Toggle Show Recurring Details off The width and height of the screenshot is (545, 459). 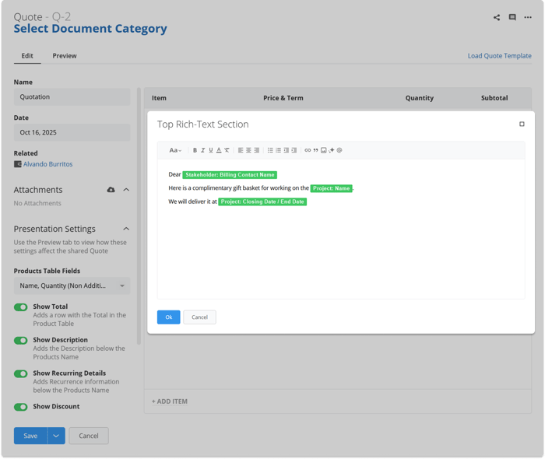point(21,373)
